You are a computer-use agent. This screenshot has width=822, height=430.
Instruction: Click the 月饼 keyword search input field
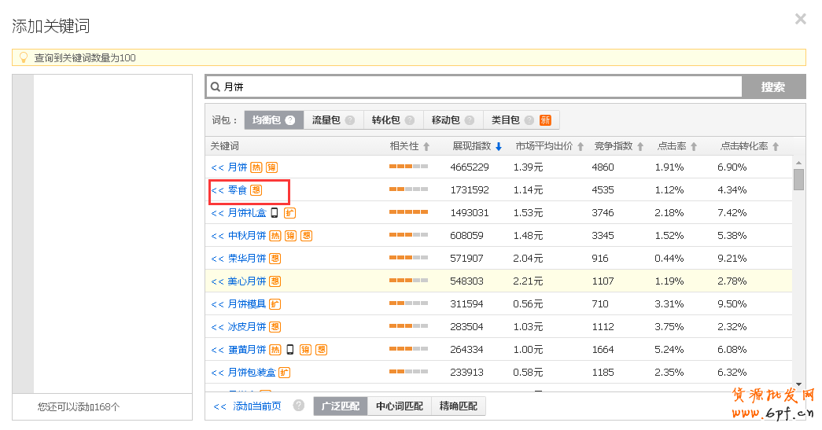pyautogui.click(x=480, y=86)
